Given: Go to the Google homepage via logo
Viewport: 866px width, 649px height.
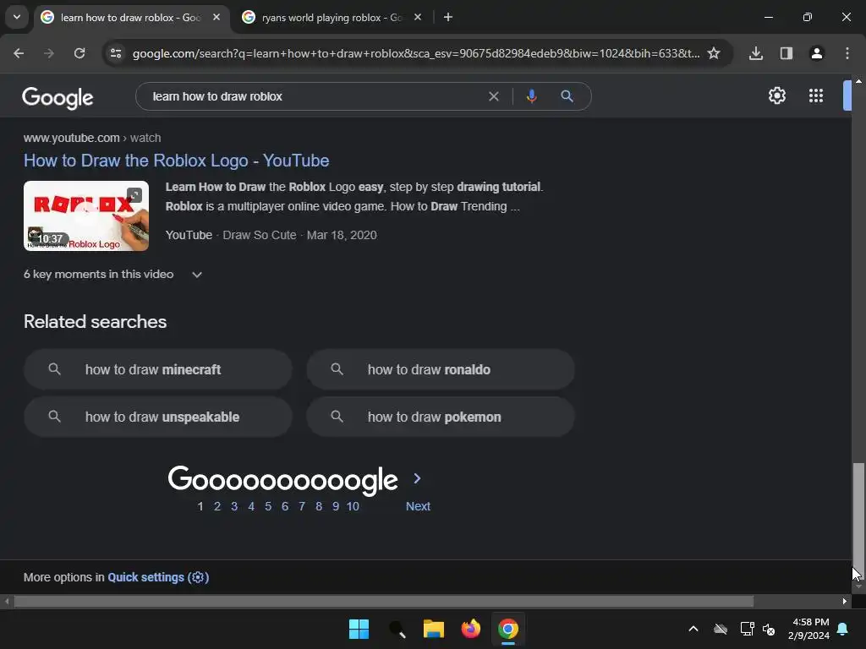Looking at the screenshot, I should click(58, 98).
